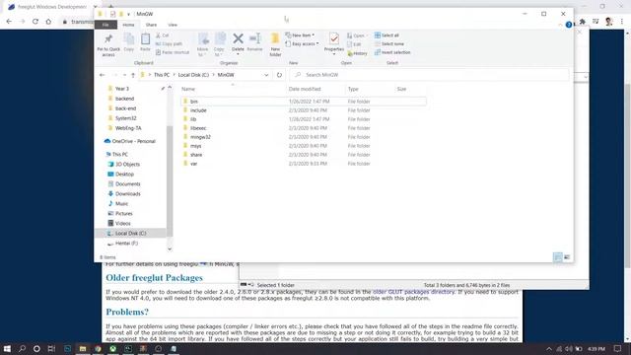The width and height of the screenshot is (631, 355).
Task: Click Cut in the ribbon
Action: [163, 35]
